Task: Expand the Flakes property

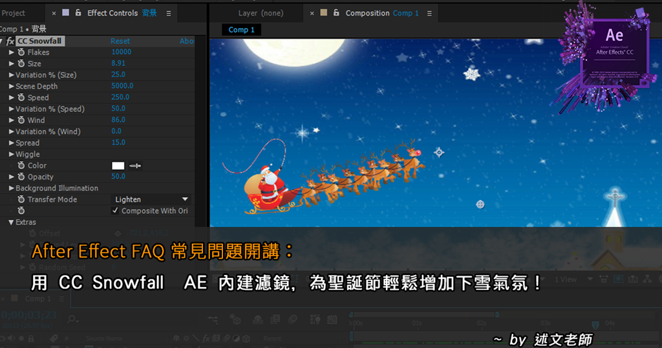Action: (x=12, y=52)
